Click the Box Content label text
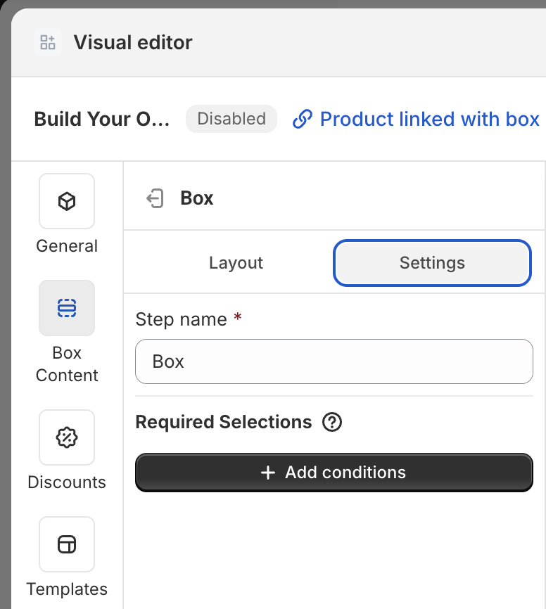546x609 pixels. pyautogui.click(x=67, y=364)
